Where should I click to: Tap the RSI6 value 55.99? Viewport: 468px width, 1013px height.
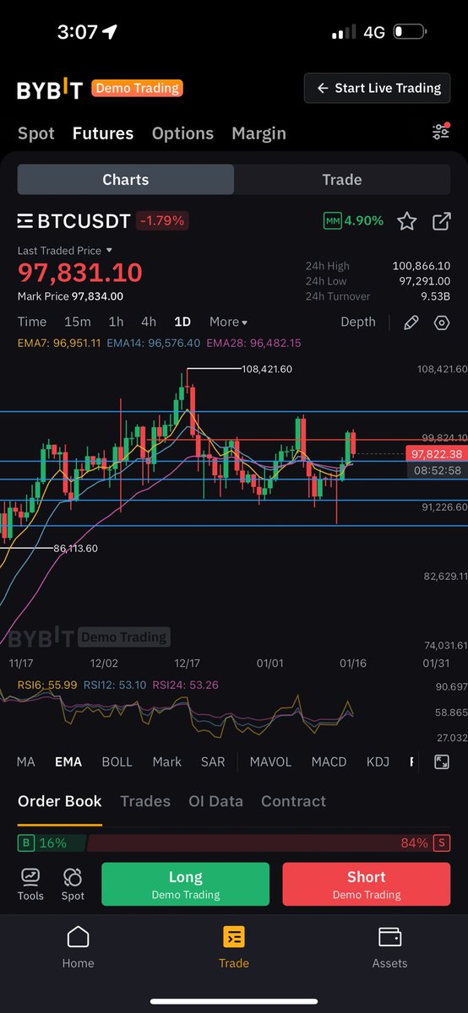click(x=47, y=685)
